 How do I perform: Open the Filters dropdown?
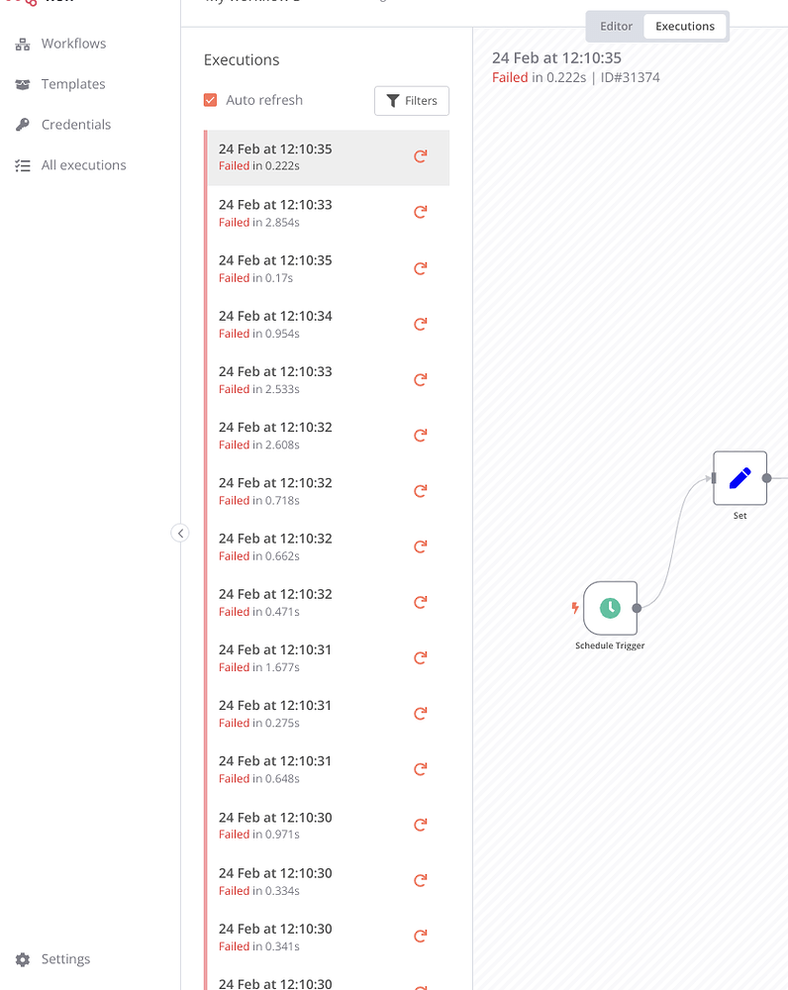[x=411, y=100]
